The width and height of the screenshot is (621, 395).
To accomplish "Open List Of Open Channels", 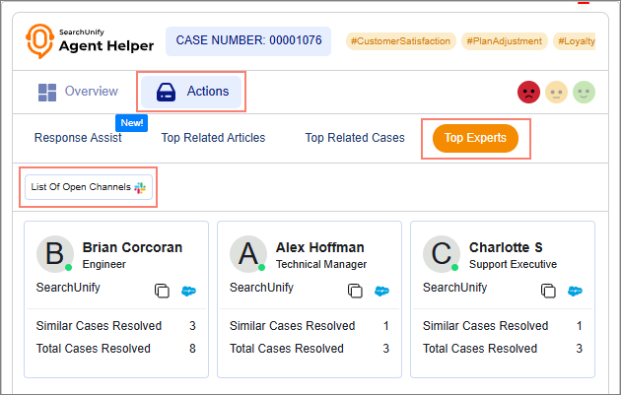I will 89,186.
